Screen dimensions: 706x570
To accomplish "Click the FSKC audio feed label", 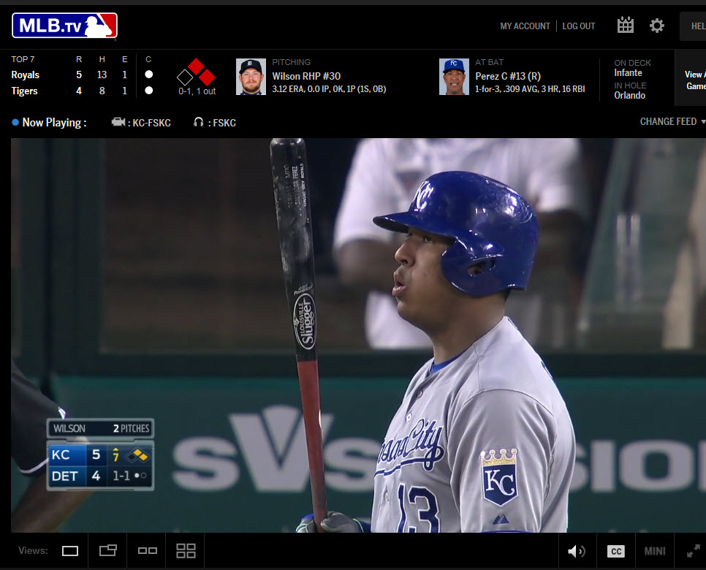I will [x=224, y=123].
